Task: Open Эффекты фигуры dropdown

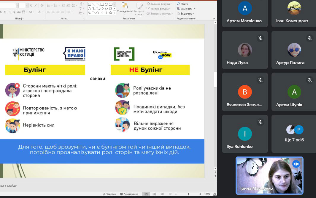Action: [x=160, y=14]
